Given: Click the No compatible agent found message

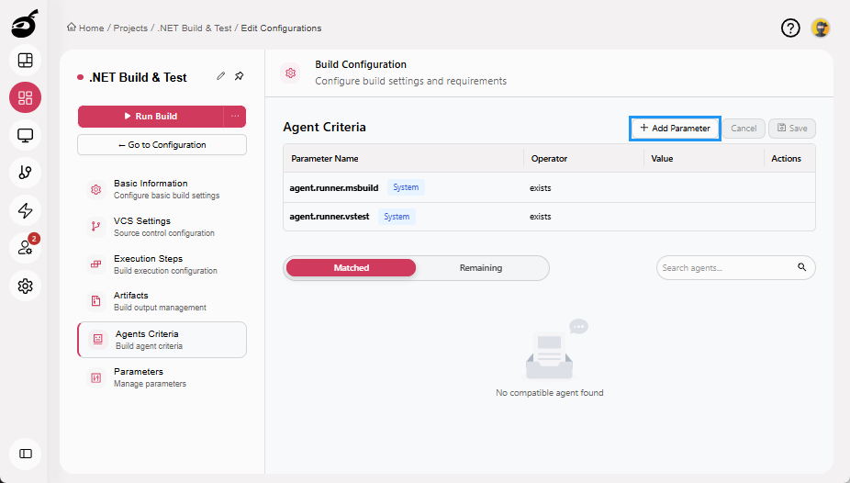Looking at the screenshot, I should (x=549, y=392).
